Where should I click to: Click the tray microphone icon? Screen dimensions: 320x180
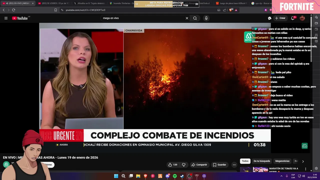pyautogui.click(x=287, y=176)
